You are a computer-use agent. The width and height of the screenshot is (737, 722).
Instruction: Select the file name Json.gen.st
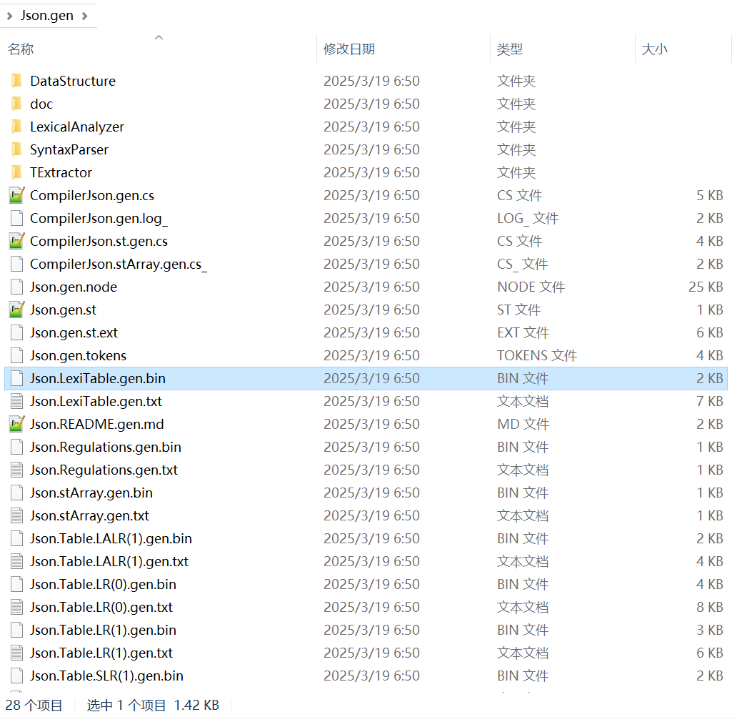point(63,310)
